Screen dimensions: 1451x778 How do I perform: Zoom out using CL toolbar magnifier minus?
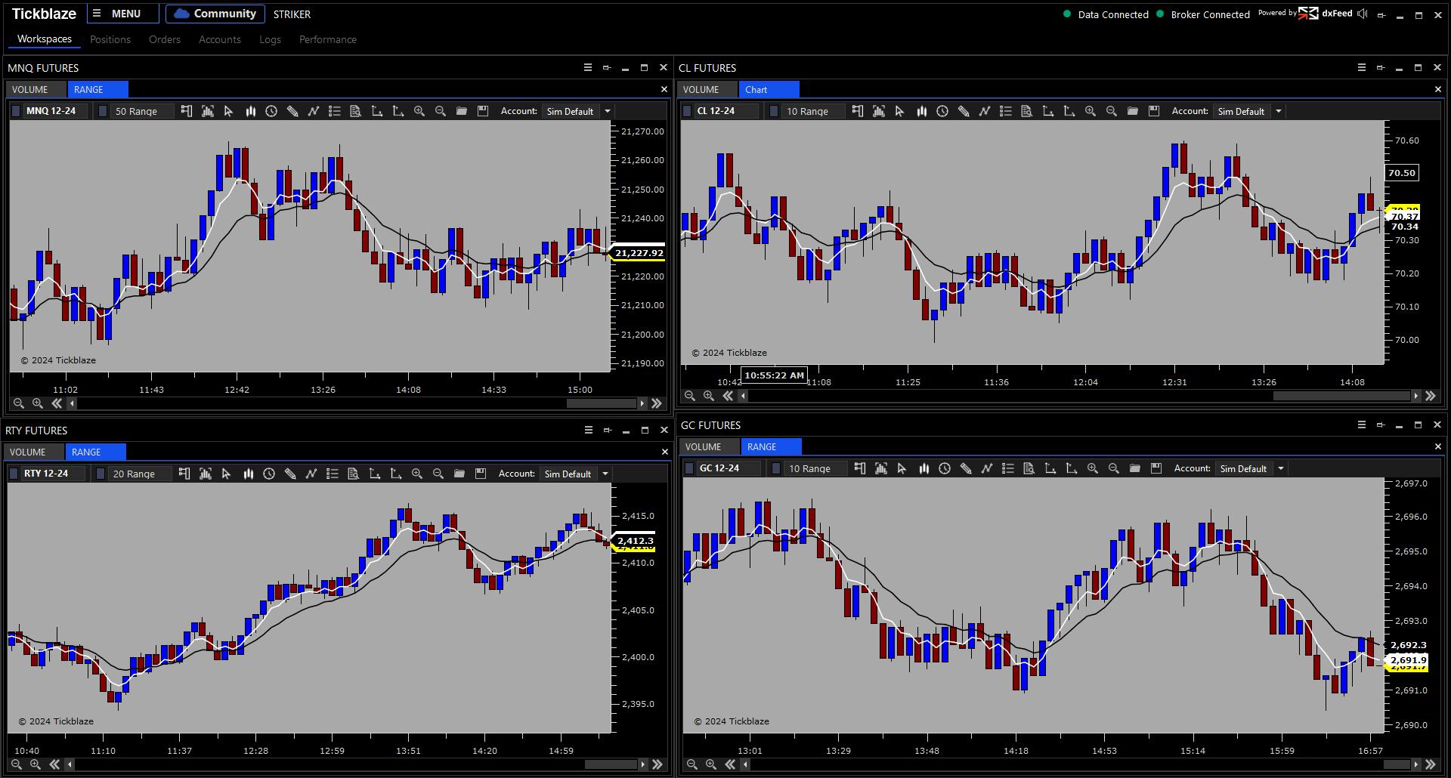tap(1112, 111)
